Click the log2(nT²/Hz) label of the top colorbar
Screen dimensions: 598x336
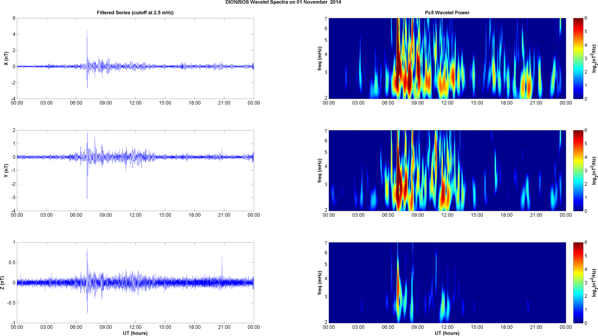click(594, 58)
